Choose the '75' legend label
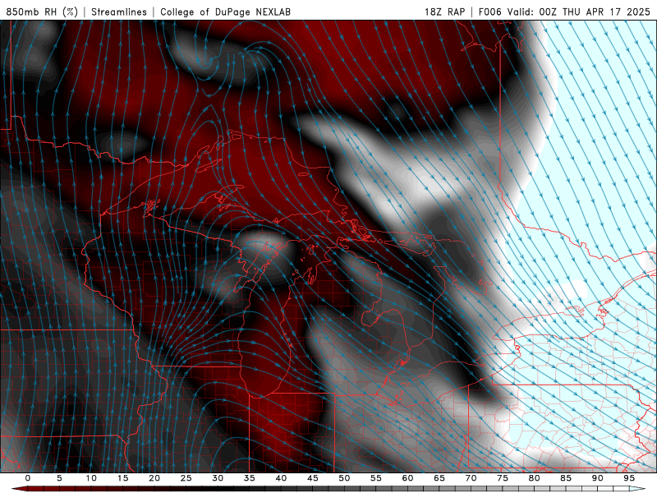Viewport: 657px width, 493px height. tap(503, 478)
